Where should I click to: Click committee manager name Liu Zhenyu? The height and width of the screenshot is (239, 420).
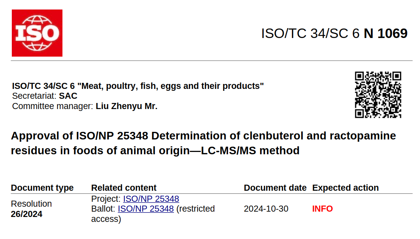(126, 106)
